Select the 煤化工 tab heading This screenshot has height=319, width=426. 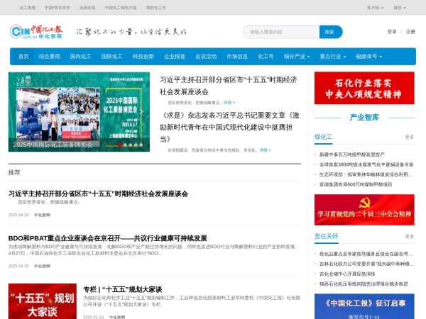tap(323, 137)
